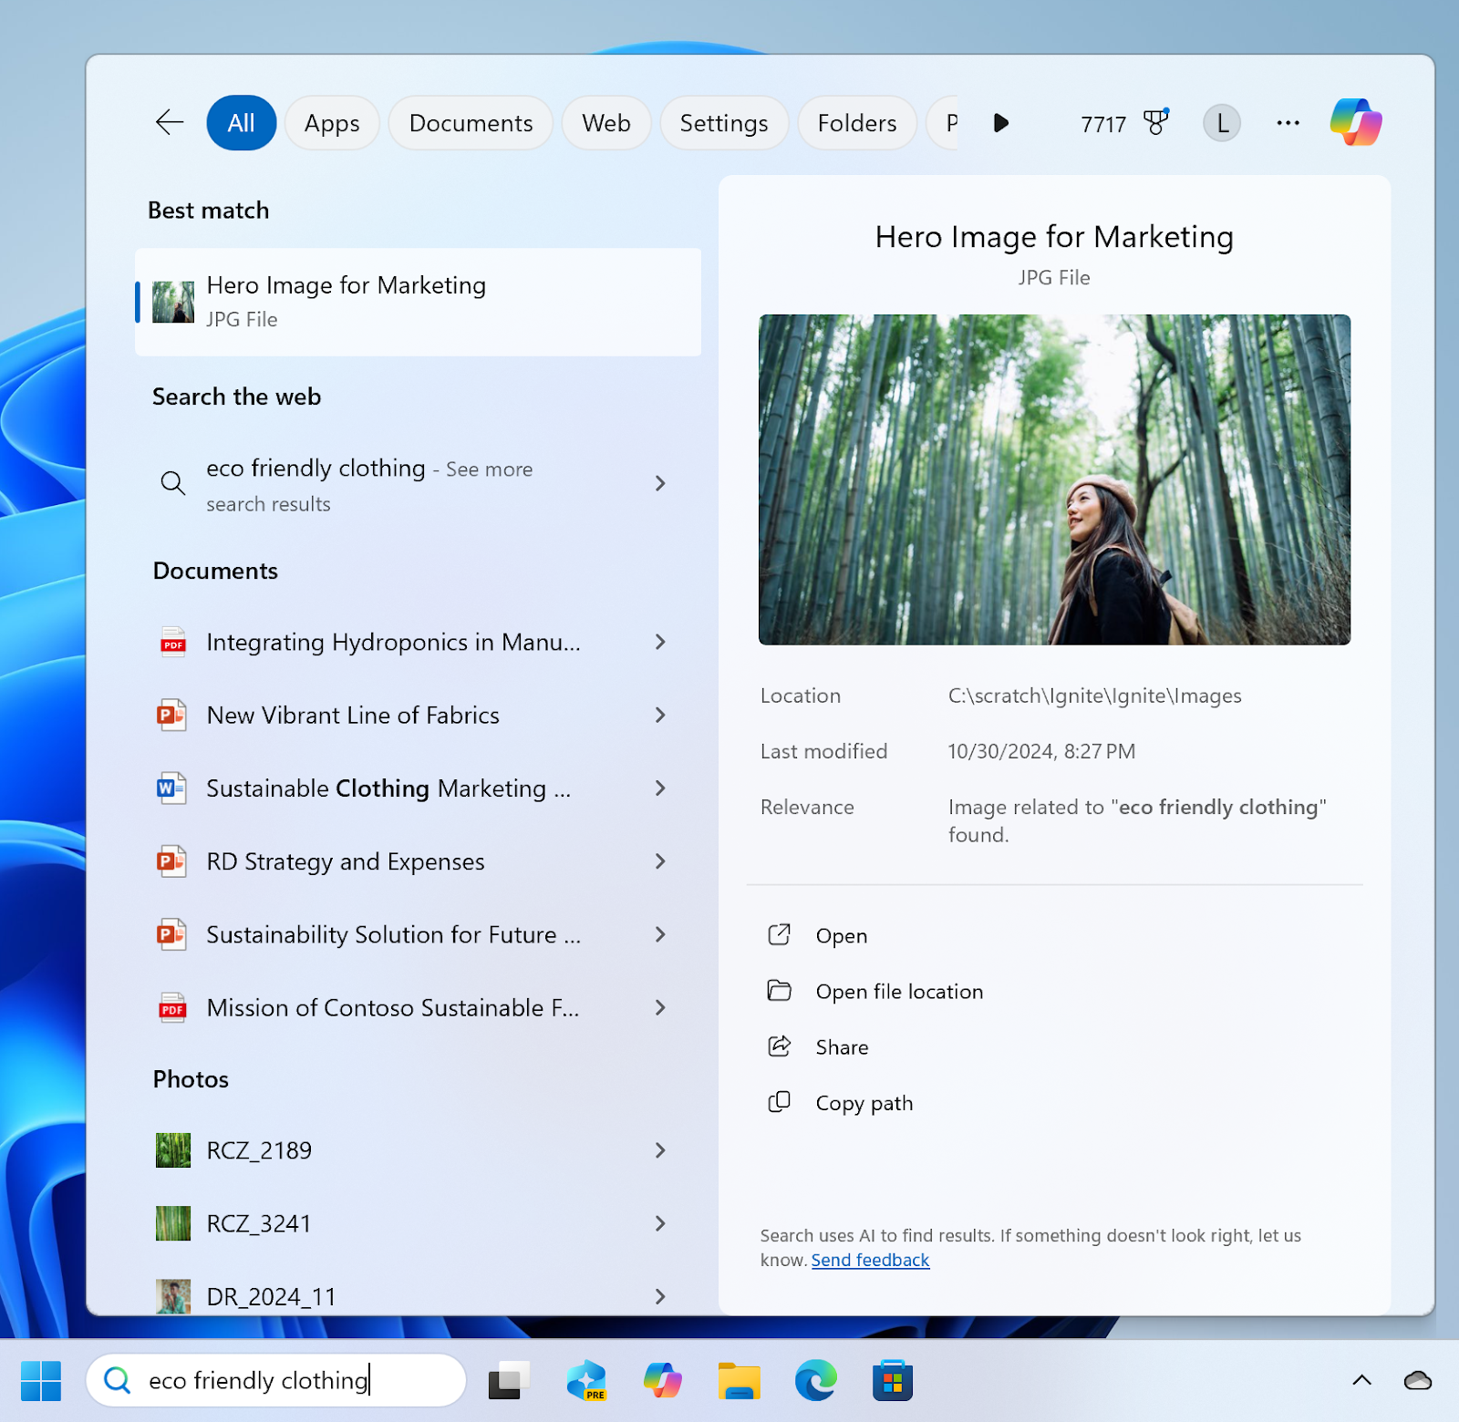Click DR_2024_11 photo thumbnail
The image size is (1459, 1422).
(x=172, y=1296)
